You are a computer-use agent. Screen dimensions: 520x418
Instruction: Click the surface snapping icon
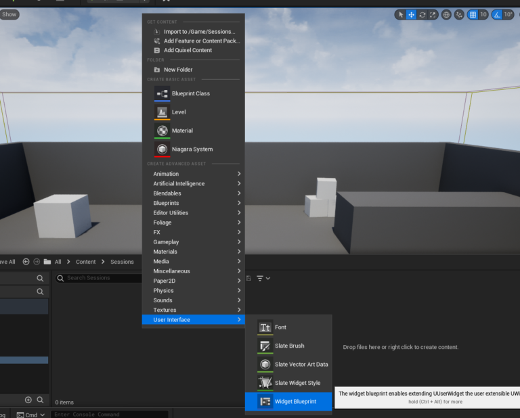click(x=460, y=14)
